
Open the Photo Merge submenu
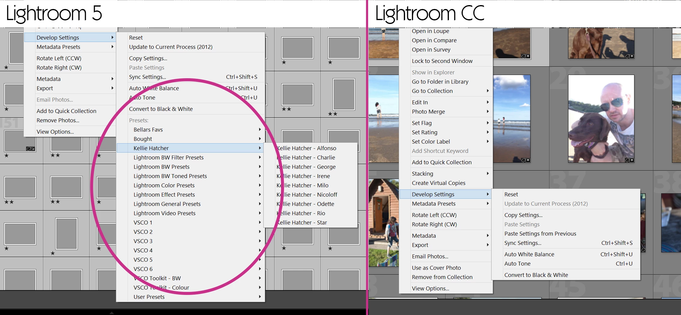click(x=446, y=111)
